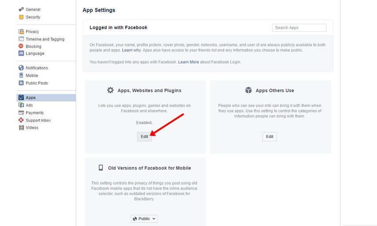Screen dimensions: 377x226
Task: Click the phone icon beside Old Versions heading
Action: click(x=101, y=168)
